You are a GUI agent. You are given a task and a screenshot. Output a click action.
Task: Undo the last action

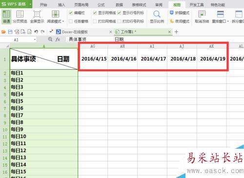(36, 32)
